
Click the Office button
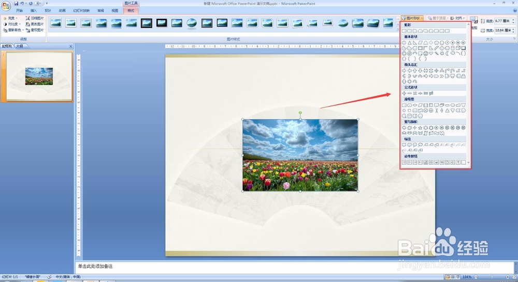[6, 6]
